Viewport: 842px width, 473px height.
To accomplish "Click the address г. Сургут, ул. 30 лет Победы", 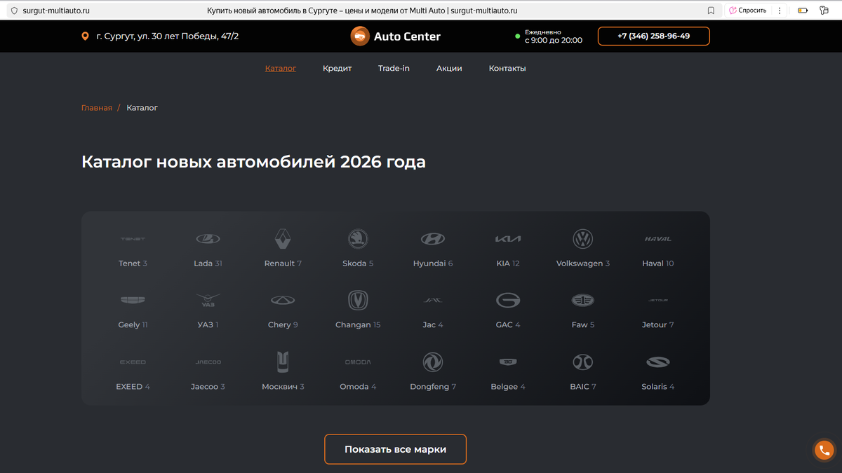I will (168, 36).
